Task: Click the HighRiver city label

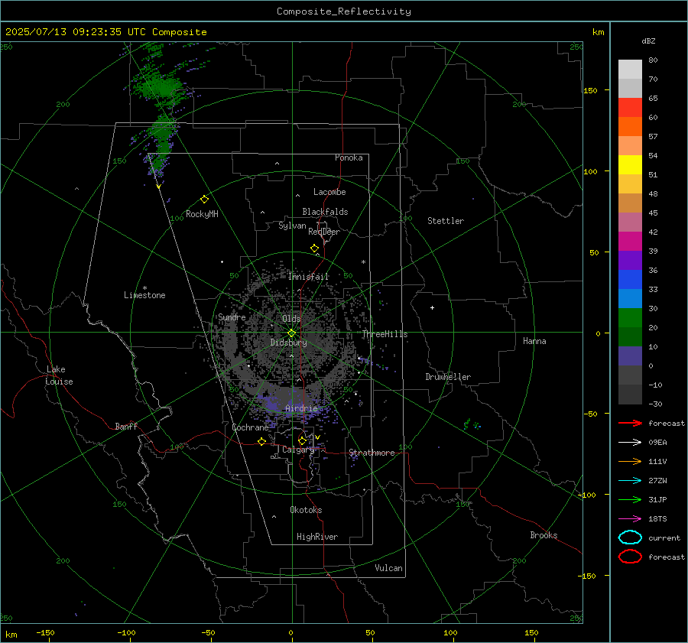Action: [317, 537]
